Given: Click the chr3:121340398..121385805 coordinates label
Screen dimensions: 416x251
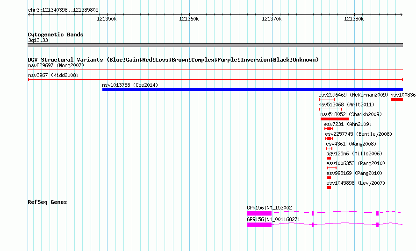Looking at the screenshot, I should point(63,10).
